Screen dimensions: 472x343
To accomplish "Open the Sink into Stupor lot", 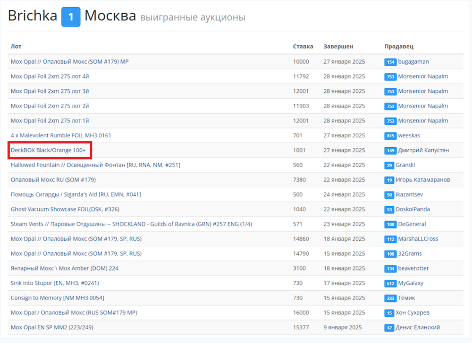I will coord(55,283).
